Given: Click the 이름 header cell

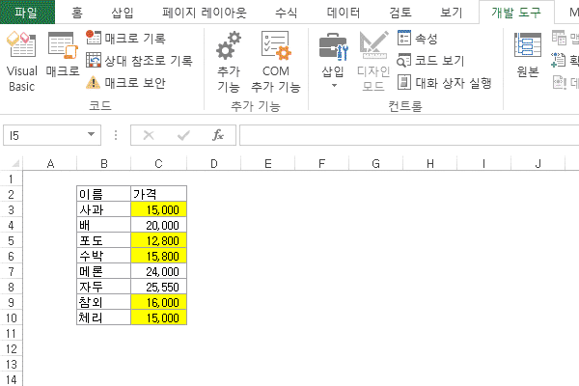Looking at the screenshot, I should (104, 194).
